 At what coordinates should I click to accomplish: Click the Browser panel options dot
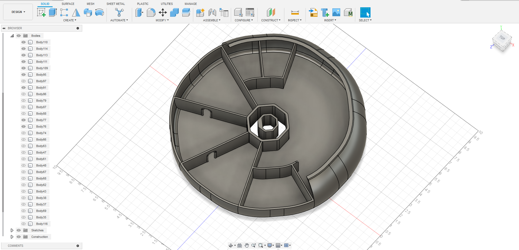[78, 28]
